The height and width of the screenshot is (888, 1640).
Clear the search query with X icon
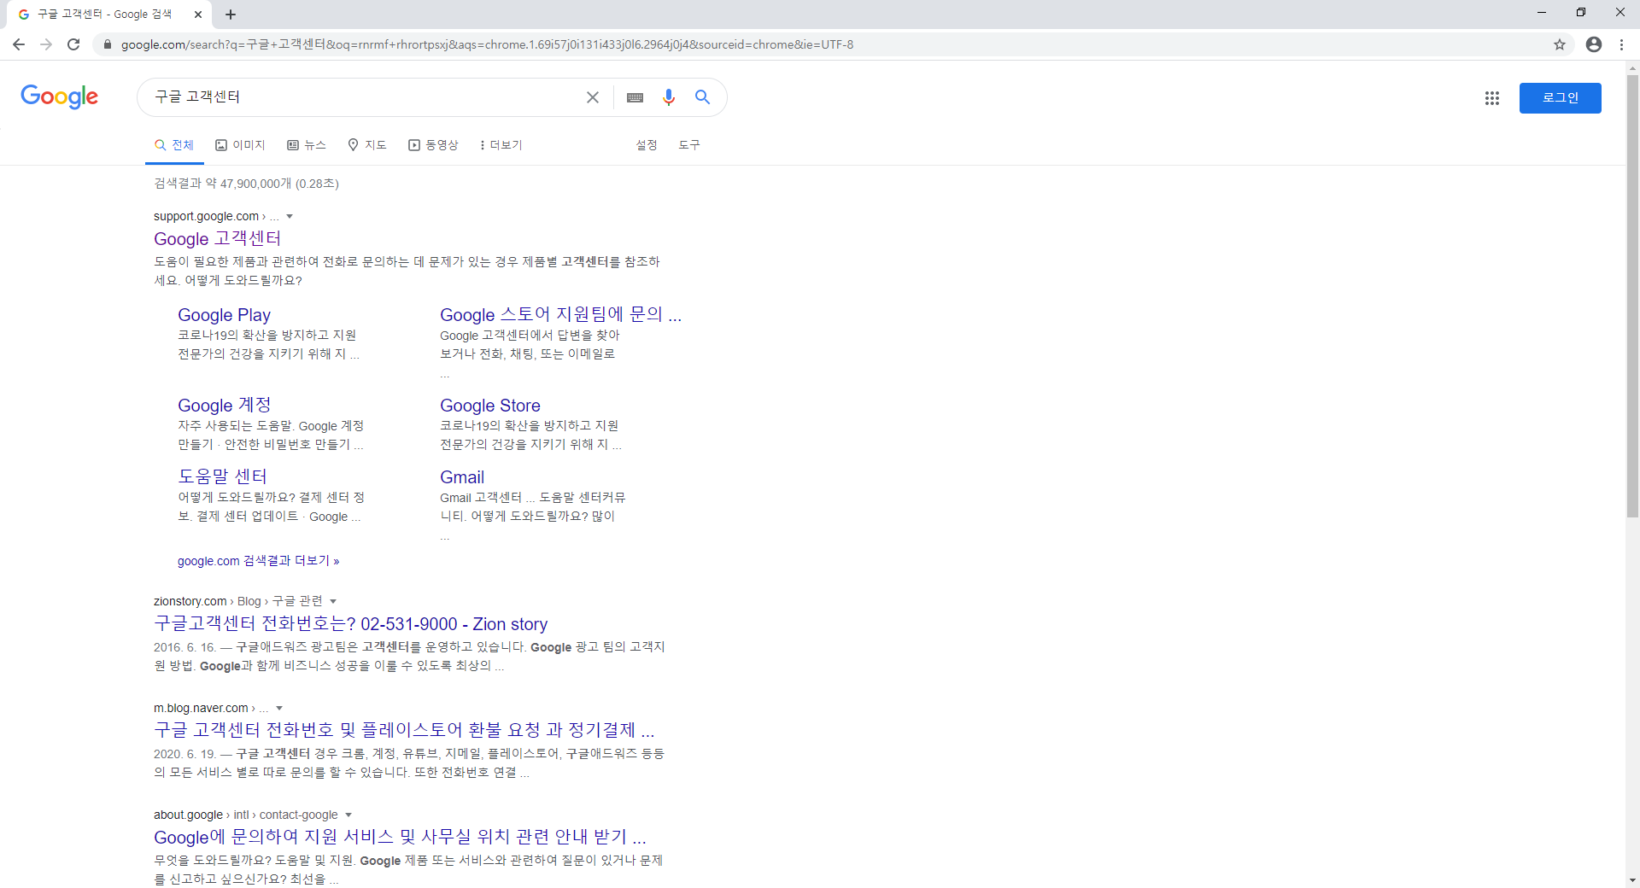click(x=593, y=97)
